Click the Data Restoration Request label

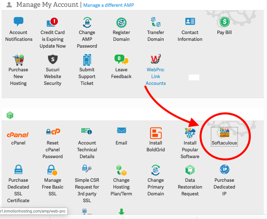click(190, 187)
